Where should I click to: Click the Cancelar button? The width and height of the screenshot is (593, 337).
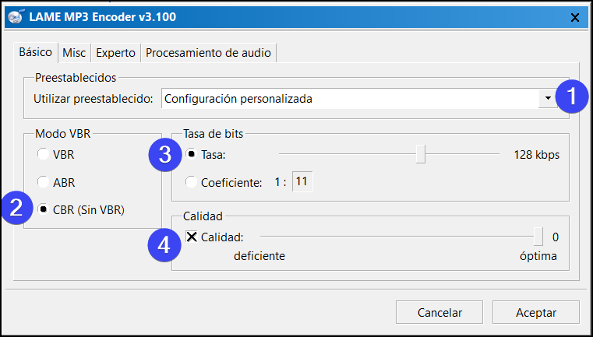pyautogui.click(x=439, y=312)
